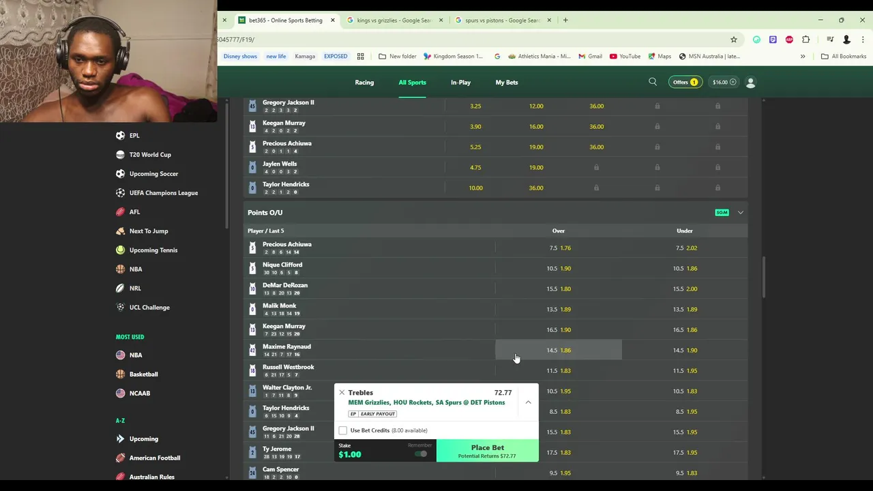
Task: Tick the Use Bet Credits checkbox
Action: click(x=343, y=430)
